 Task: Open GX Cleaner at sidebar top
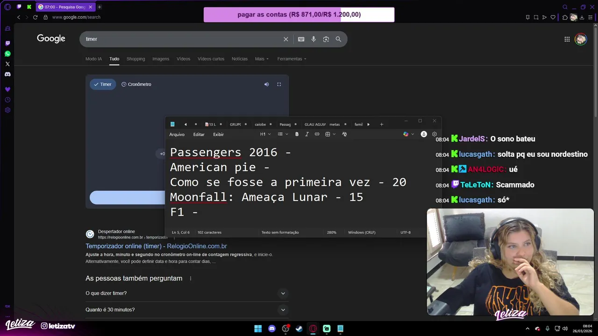click(x=7, y=28)
